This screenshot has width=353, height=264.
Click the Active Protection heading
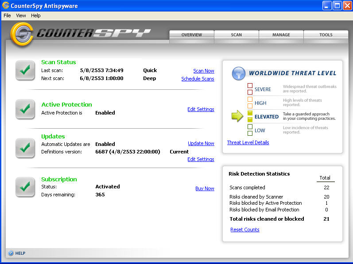[x=66, y=105]
